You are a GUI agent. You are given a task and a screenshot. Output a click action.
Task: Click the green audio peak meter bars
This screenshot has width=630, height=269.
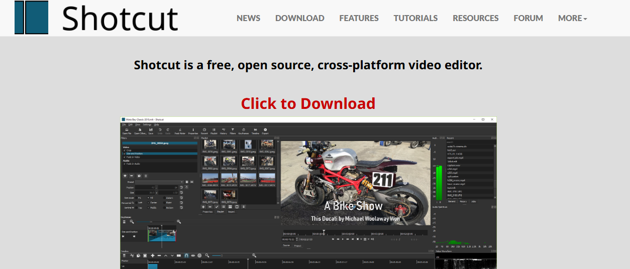439,182
